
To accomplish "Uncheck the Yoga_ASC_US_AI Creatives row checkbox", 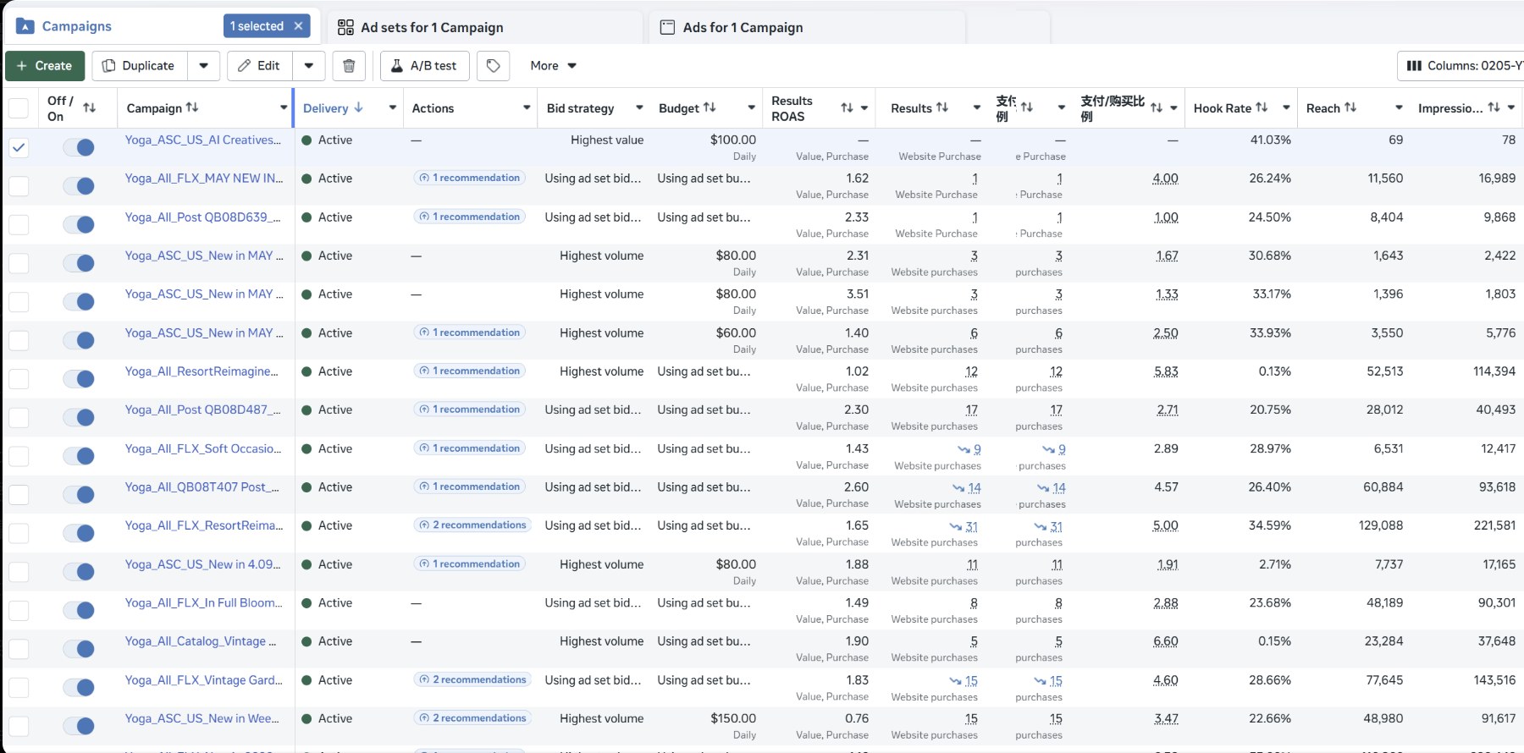I will point(19,147).
